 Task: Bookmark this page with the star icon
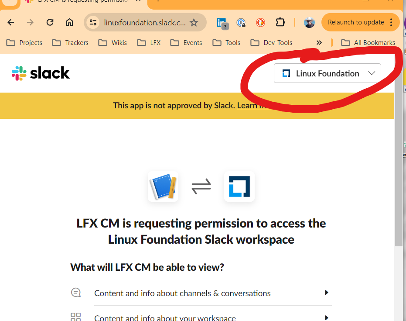point(194,22)
